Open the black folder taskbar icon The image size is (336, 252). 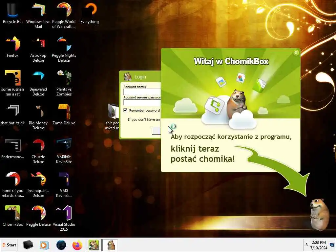(28, 245)
